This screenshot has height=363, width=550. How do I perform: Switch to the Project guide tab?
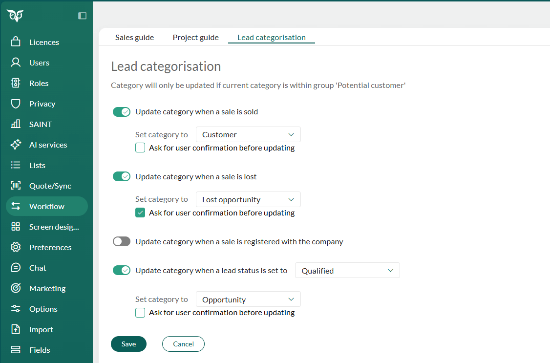(x=195, y=37)
